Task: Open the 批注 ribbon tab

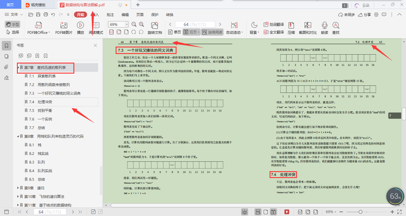Action: tap(110, 15)
